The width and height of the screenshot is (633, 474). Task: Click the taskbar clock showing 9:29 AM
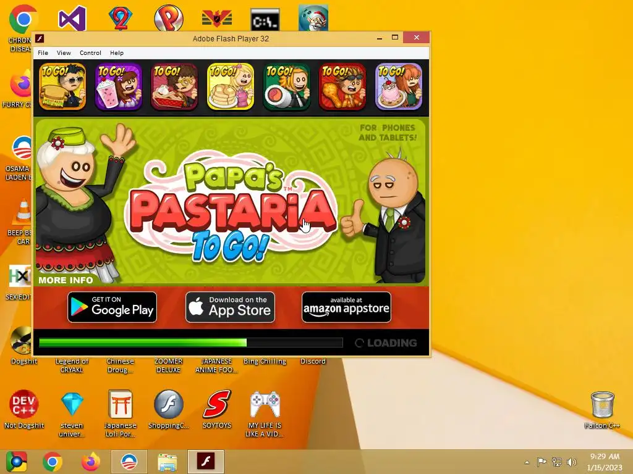coord(605,462)
